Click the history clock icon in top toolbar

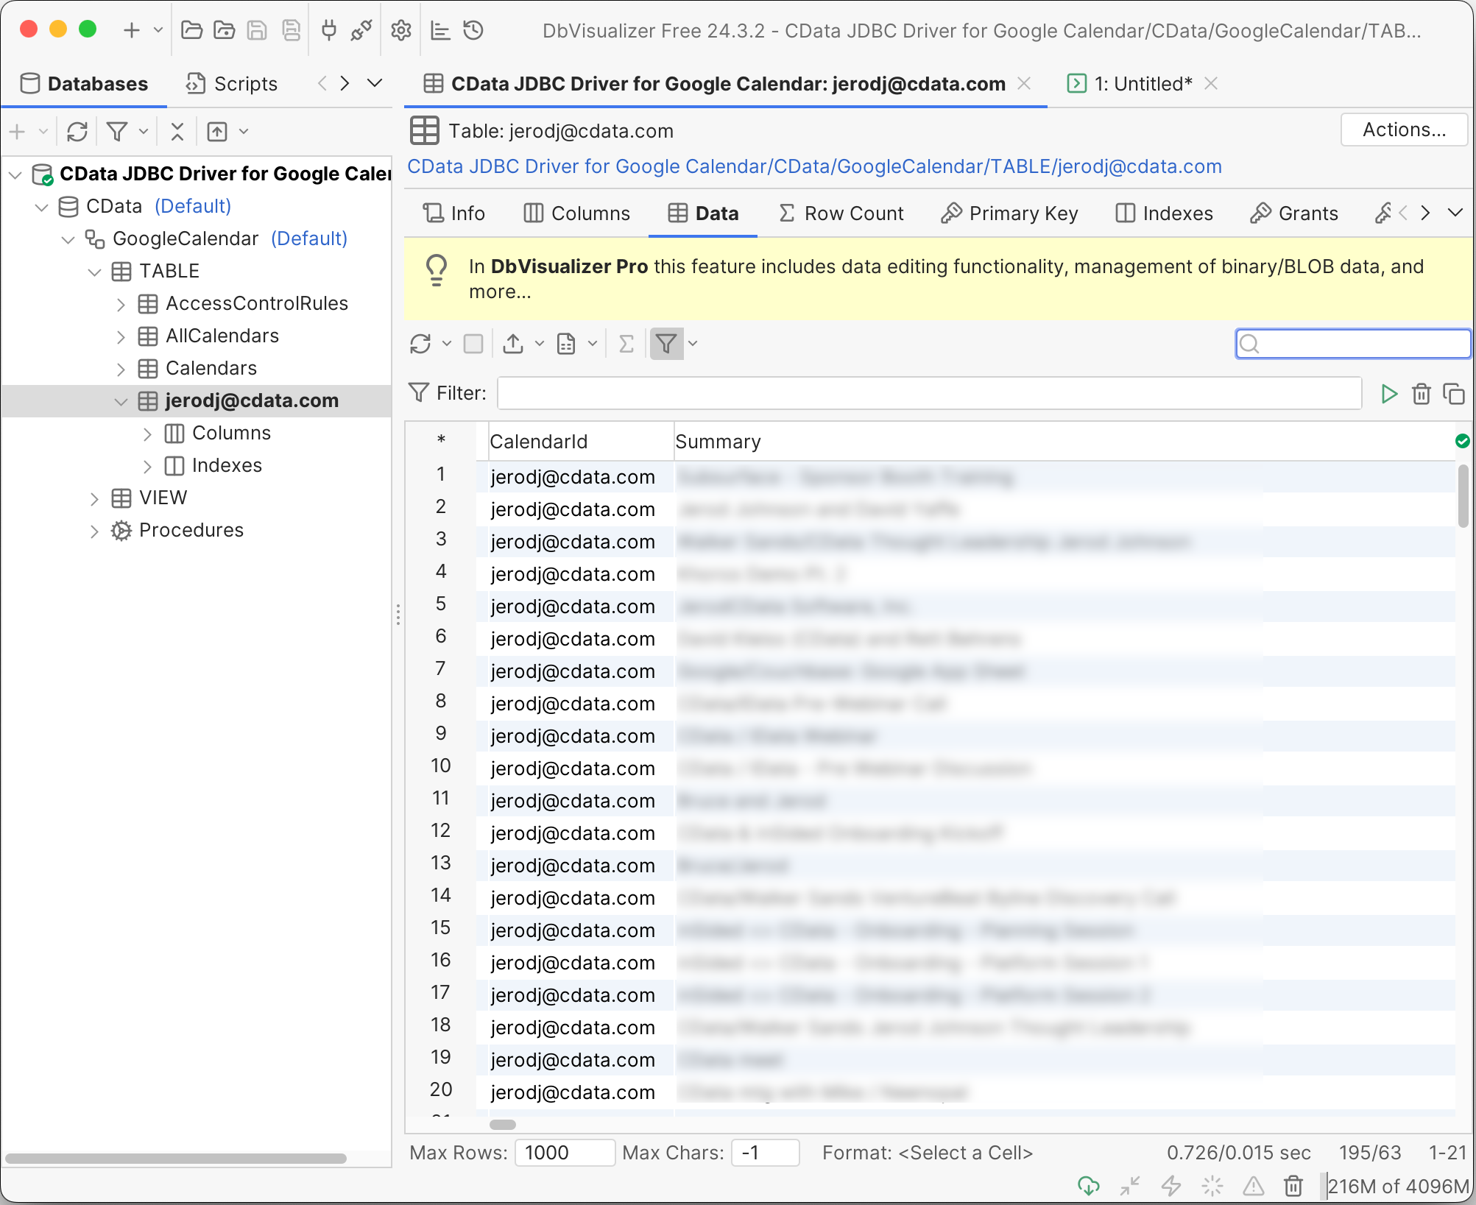(473, 31)
